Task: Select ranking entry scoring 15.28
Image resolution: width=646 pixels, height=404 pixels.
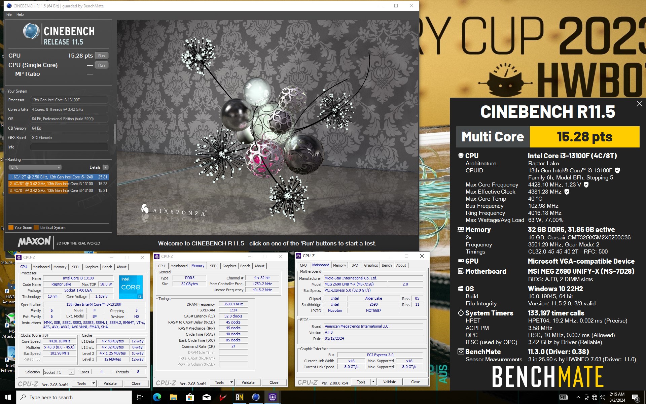Action: [59, 184]
